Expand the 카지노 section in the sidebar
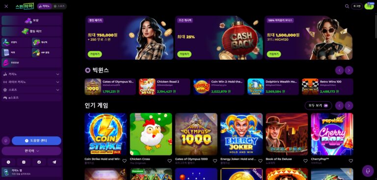The height and width of the screenshot is (180, 377). [x=31, y=74]
